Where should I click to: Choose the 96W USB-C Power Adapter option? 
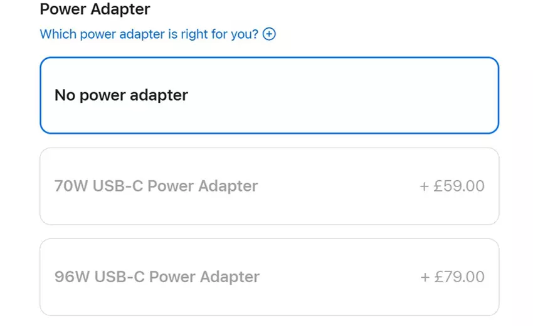269,277
